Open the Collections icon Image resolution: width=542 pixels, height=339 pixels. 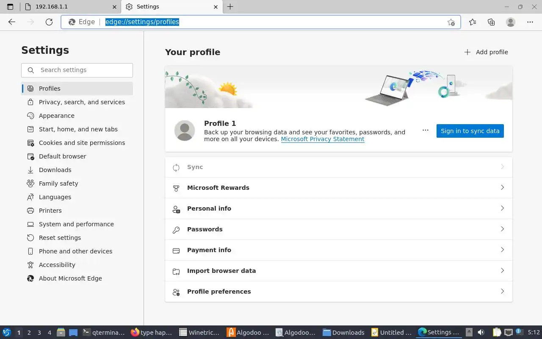tap(491, 22)
